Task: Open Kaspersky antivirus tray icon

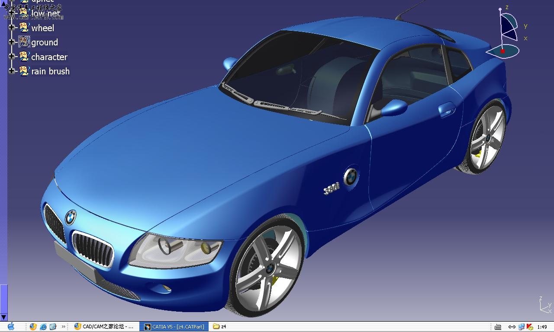Action: [530, 327]
